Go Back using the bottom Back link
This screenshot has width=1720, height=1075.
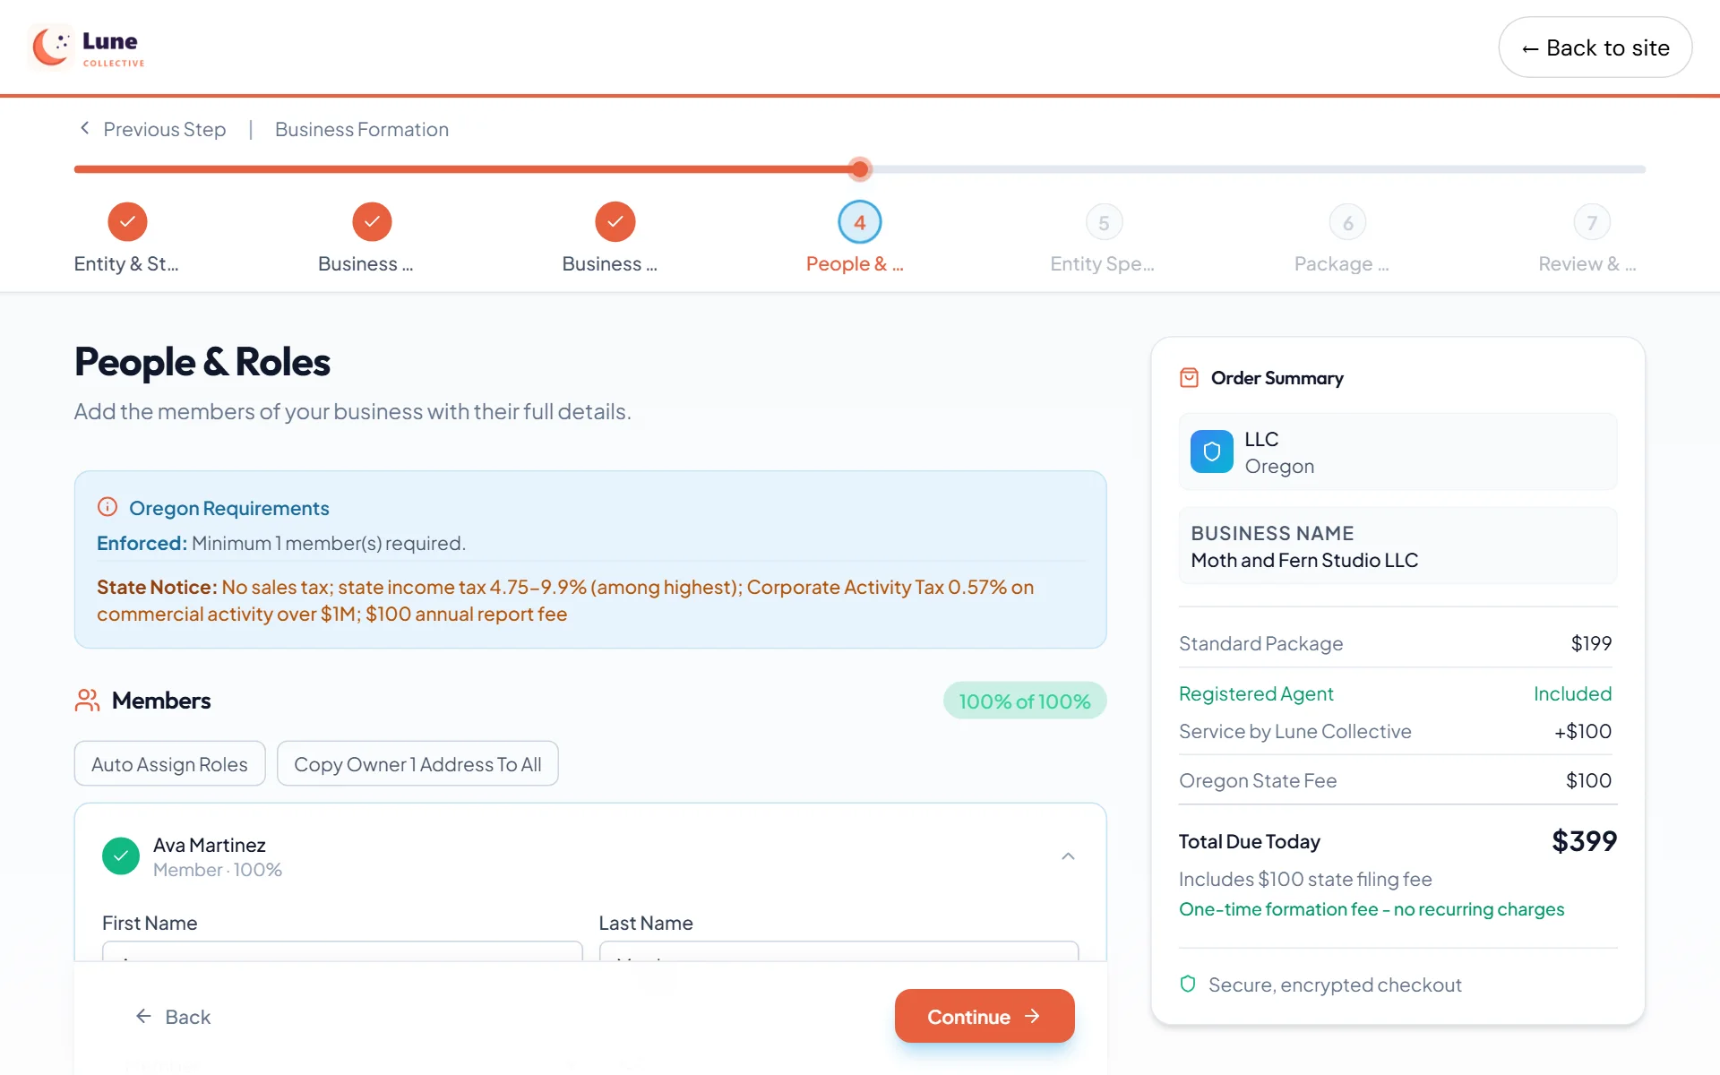pos(173,1017)
